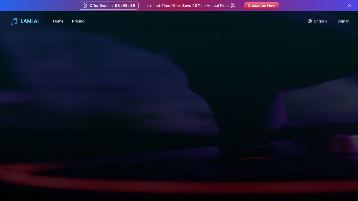Click the LAMI AI brand name

point(30,21)
